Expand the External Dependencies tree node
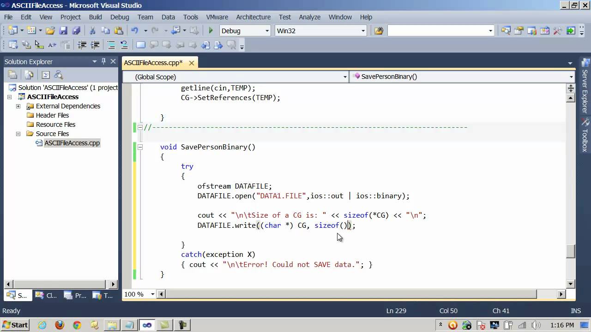Viewport: 591px width, 332px height. point(18,106)
